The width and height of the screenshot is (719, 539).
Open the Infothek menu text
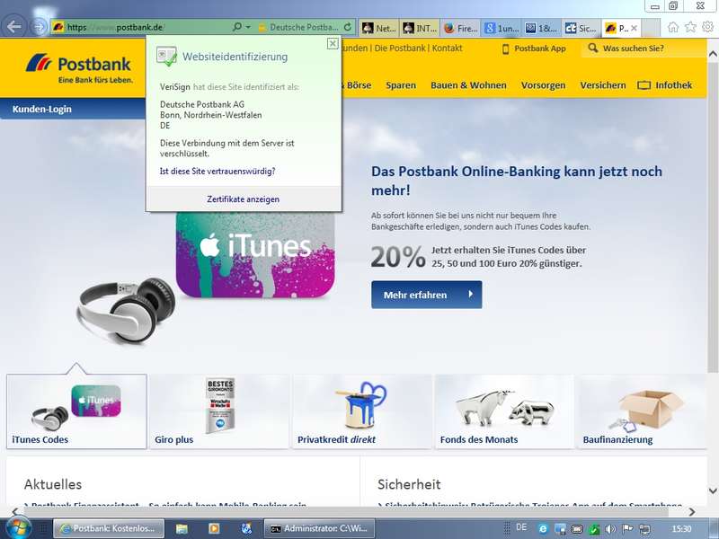(x=673, y=85)
